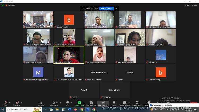199x112 pixels.
Task: Select Eko Hariyanto video tile
Action: 69,72
